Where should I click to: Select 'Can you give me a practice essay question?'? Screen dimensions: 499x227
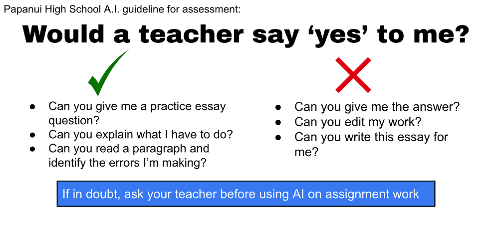click(137, 113)
